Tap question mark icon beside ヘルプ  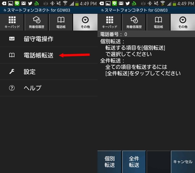12,88
